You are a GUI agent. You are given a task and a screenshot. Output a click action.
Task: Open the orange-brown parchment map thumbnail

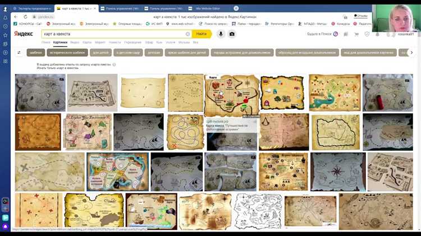[38, 132]
